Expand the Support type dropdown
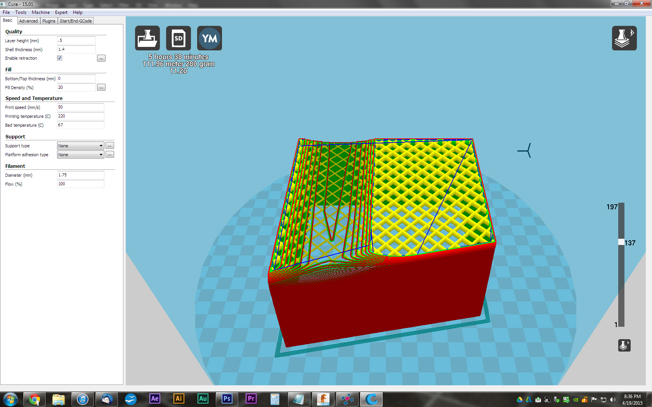This screenshot has width=652, height=407. pyautogui.click(x=80, y=146)
